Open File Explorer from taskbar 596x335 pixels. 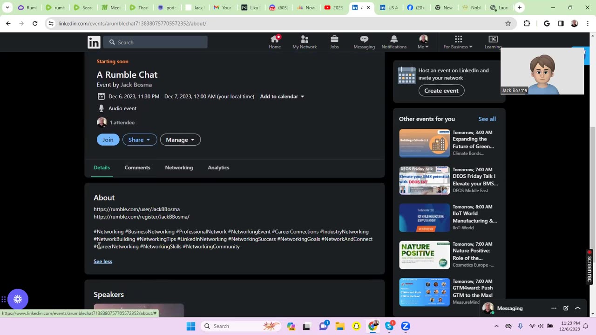[340, 326]
